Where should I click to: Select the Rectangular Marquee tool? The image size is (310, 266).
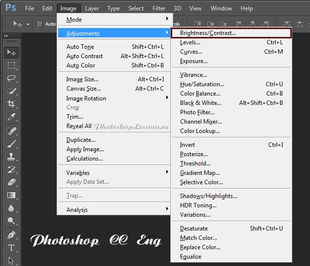coord(11,66)
